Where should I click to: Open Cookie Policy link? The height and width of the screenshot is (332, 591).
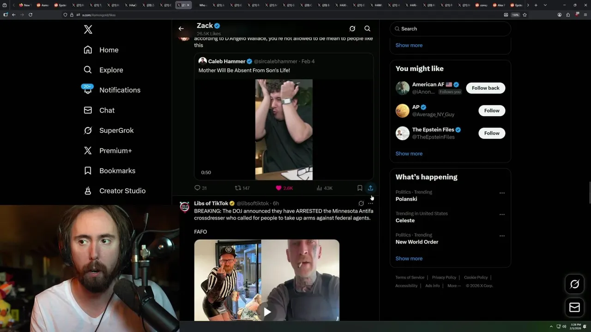476,278
